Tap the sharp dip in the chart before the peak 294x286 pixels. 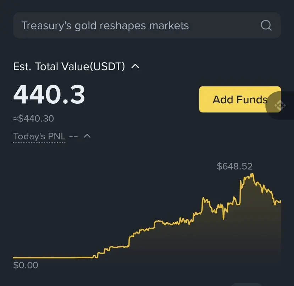coord(223,217)
